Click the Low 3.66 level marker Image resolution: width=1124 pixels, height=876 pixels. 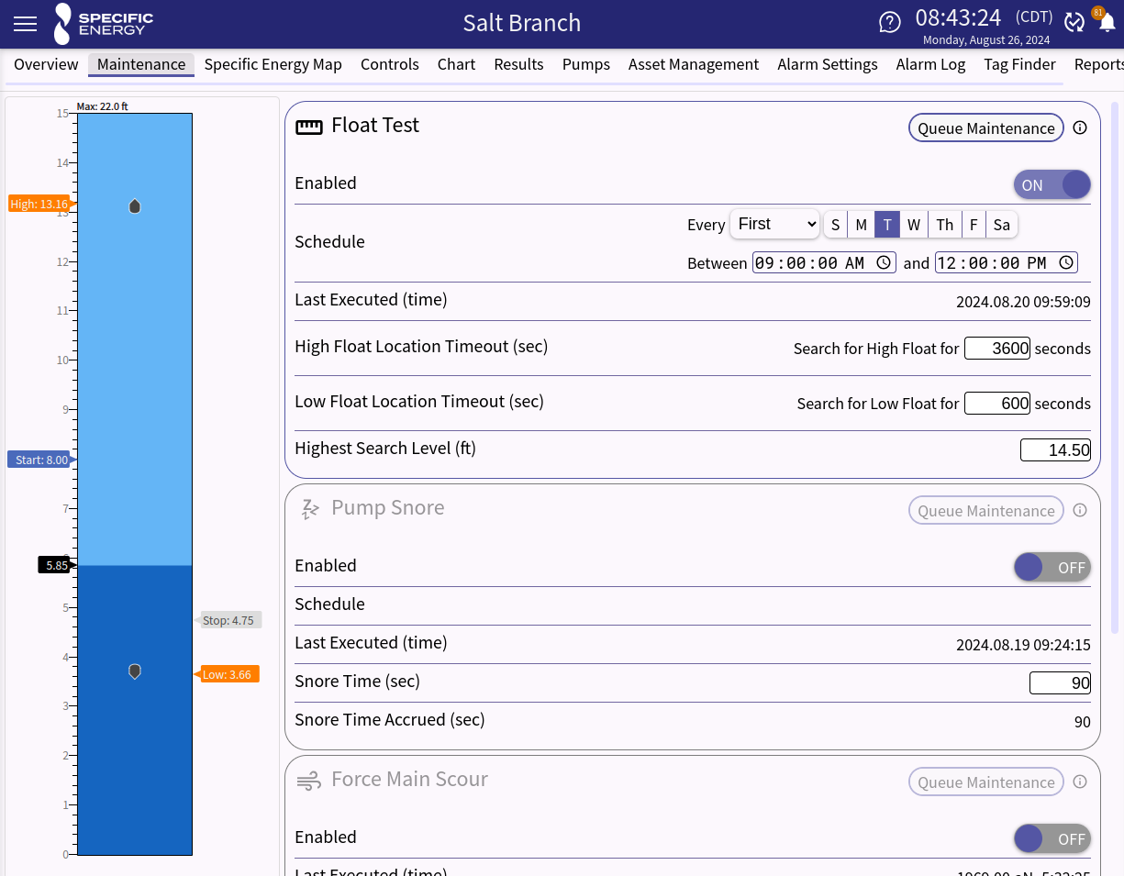click(228, 674)
